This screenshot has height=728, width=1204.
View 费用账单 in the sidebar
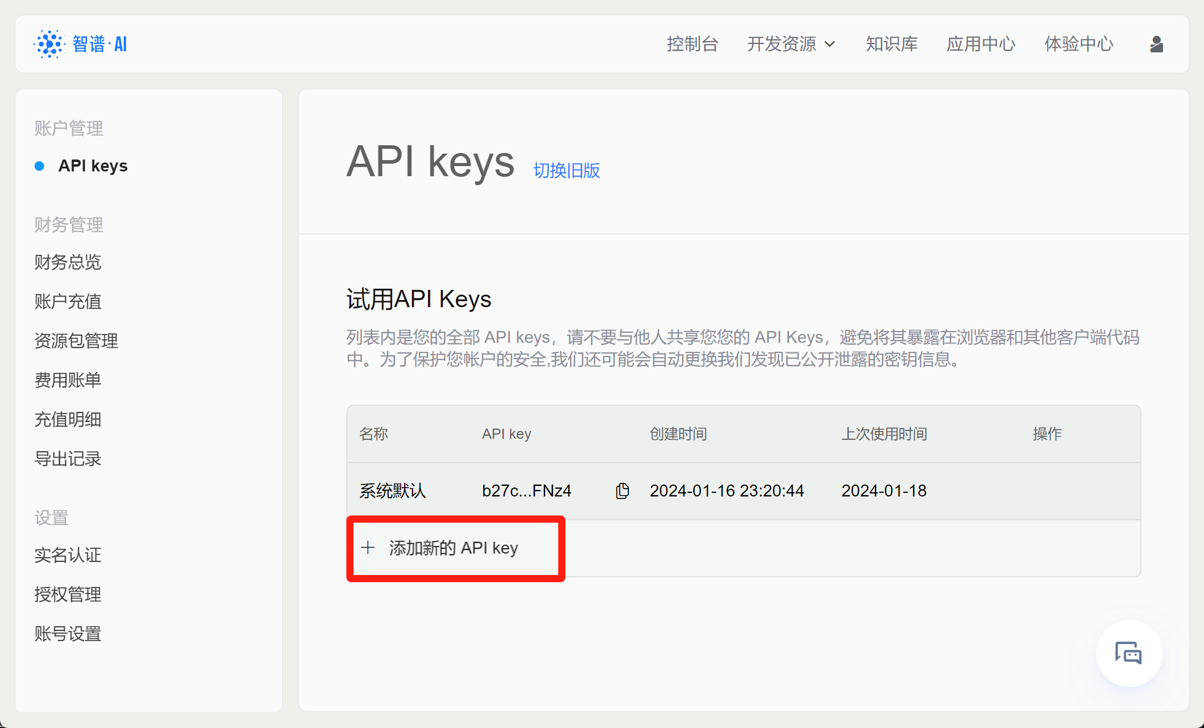(x=68, y=380)
